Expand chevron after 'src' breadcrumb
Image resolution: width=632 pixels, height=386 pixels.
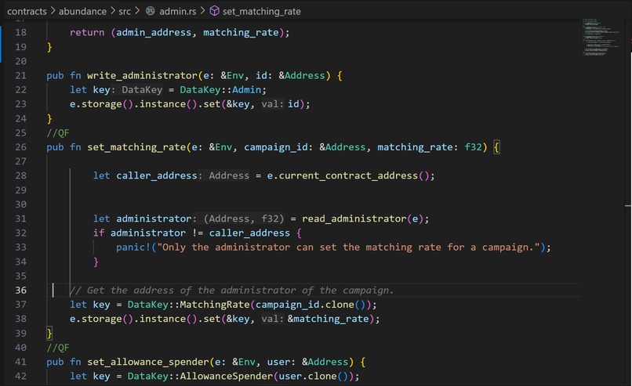click(137, 11)
